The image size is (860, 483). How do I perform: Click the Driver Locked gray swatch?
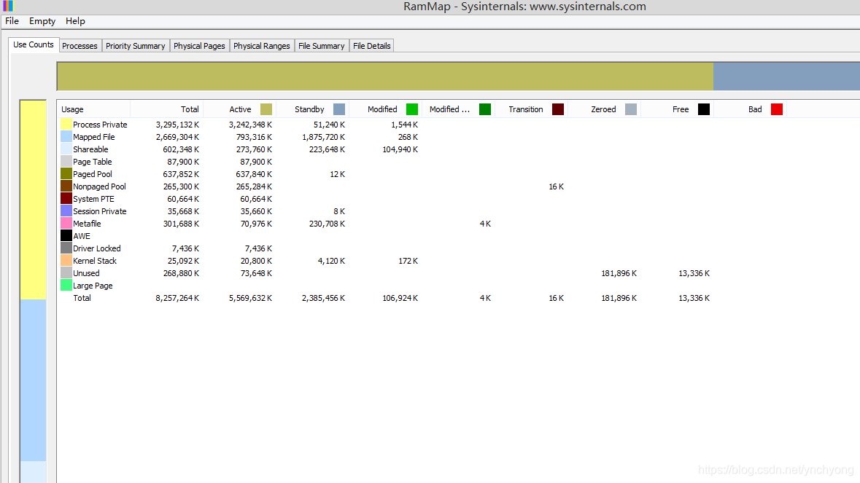(x=66, y=248)
